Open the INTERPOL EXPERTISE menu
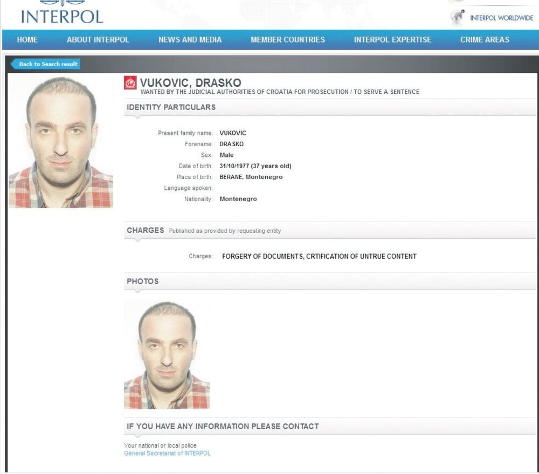The height and width of the screenshot is (474, 539). (392, 39)
